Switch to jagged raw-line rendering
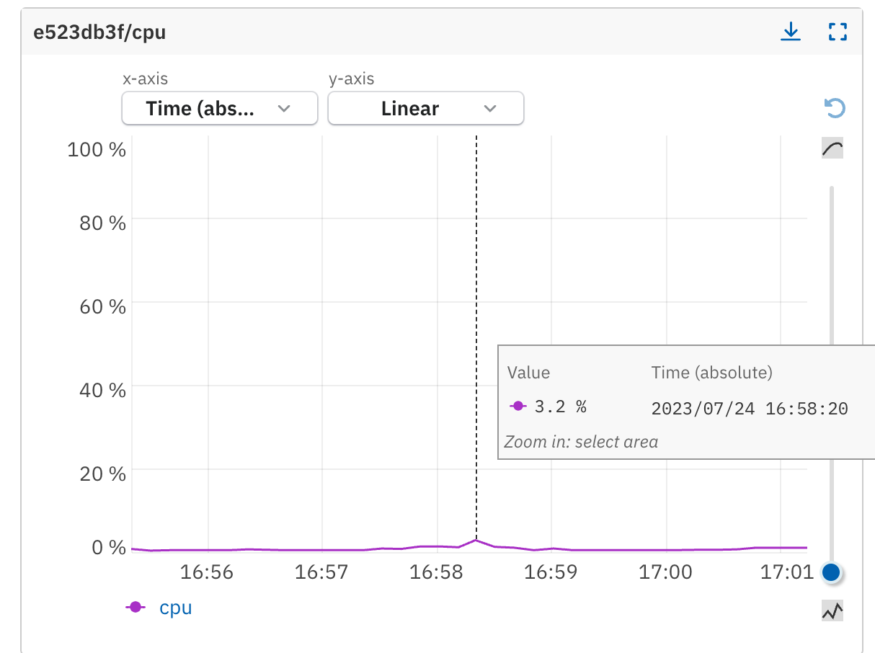 (831, 610)
